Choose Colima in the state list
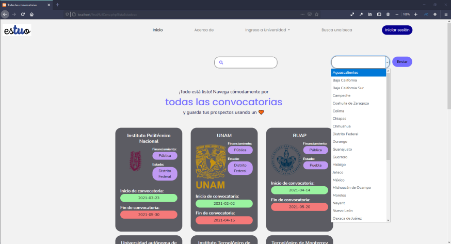The image size is (451, 244). 359,111
